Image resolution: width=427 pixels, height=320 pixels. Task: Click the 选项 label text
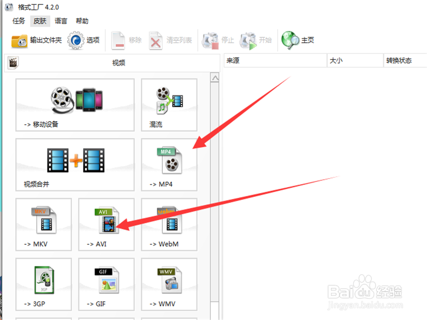coord(93,41)
